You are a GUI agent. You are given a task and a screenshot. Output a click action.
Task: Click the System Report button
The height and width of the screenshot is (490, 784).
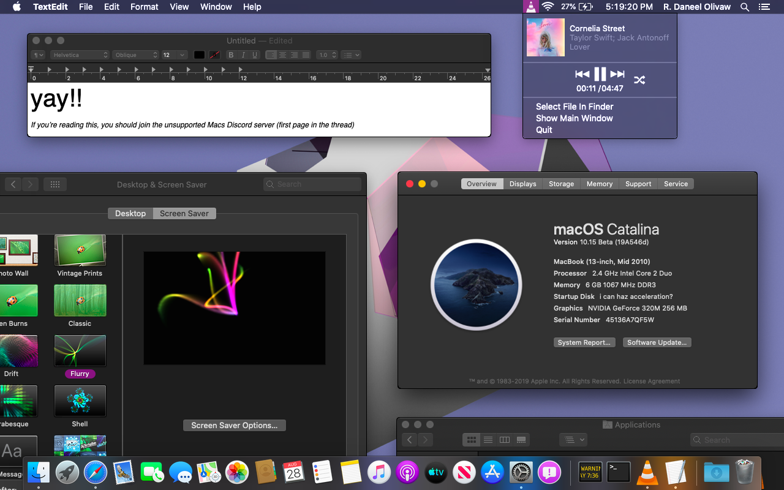(x=584, y=342)
